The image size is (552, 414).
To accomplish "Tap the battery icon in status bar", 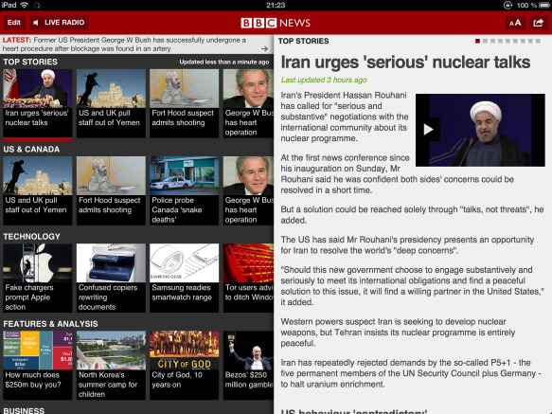I will coord(544,5).
